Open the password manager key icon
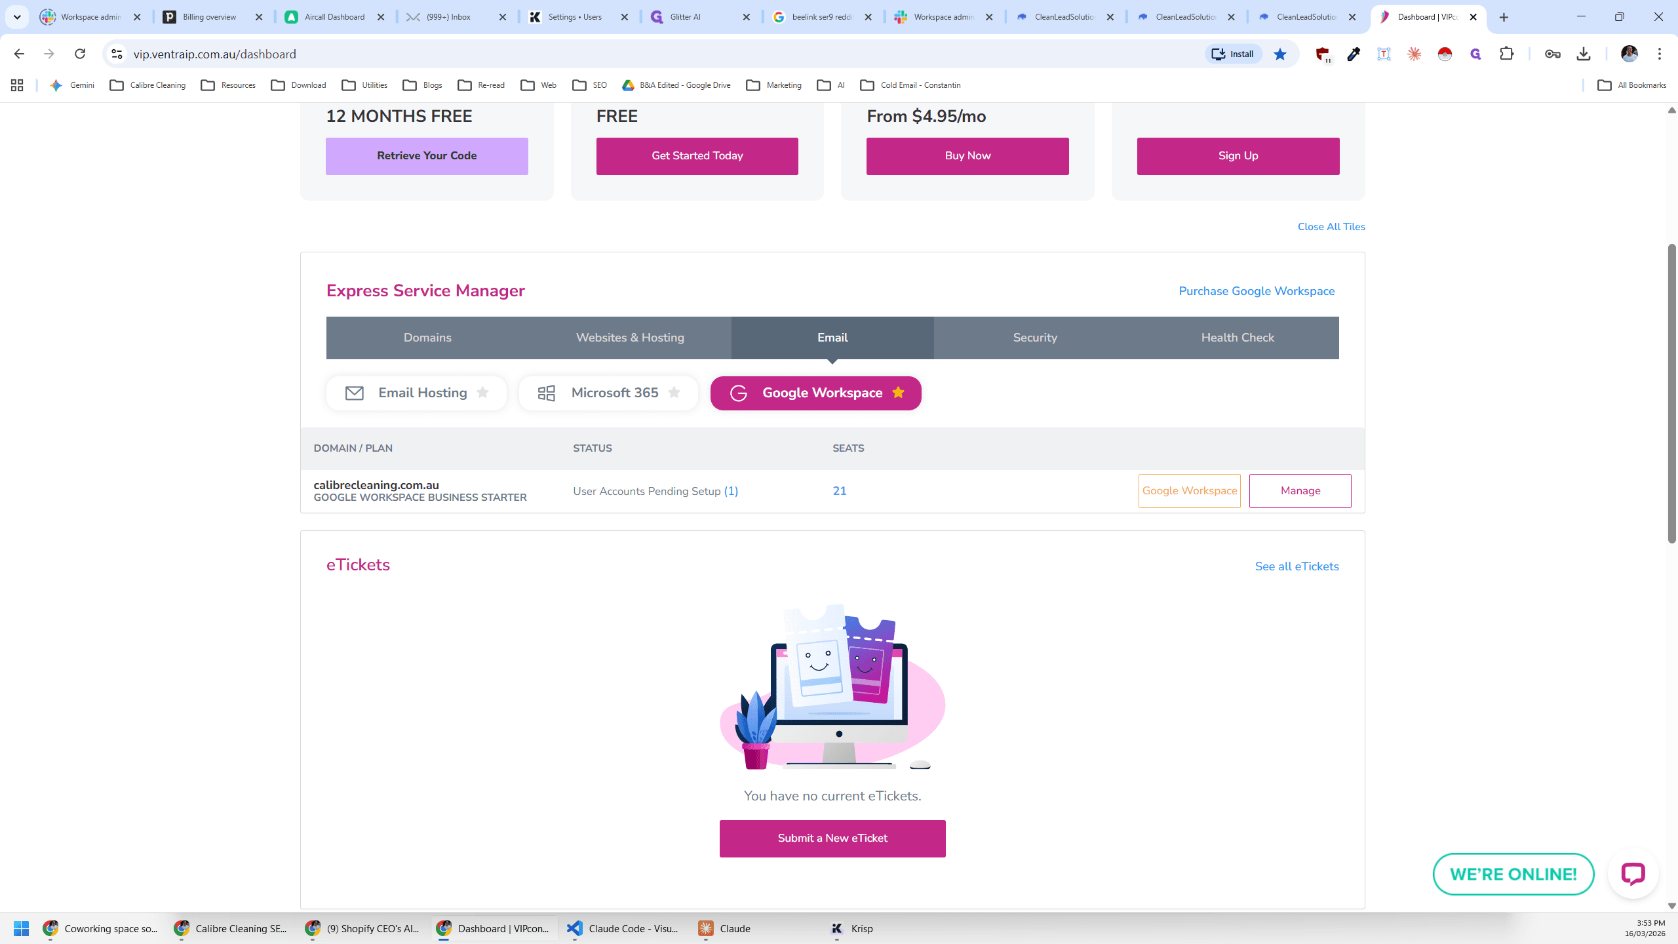Viewport: 1678px width, 944px height. [x=1553, y=54]
